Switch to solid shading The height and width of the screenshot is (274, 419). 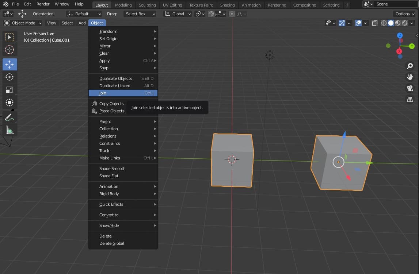pyautogui.click(x=391, y=23)
